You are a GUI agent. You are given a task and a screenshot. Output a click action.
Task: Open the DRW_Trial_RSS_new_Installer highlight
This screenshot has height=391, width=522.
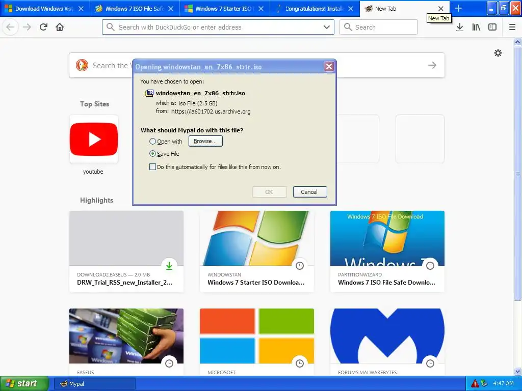126,252
